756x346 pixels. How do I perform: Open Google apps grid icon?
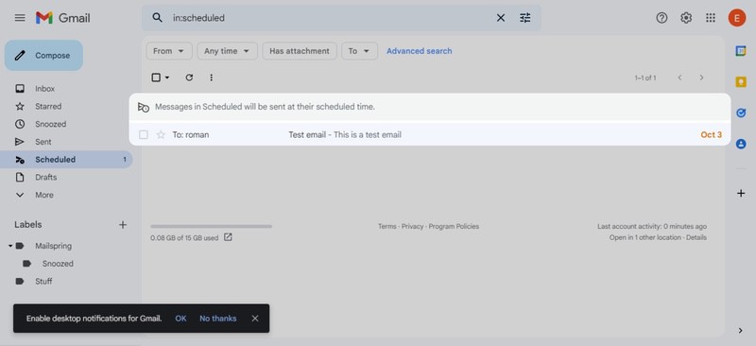[711, 18]
